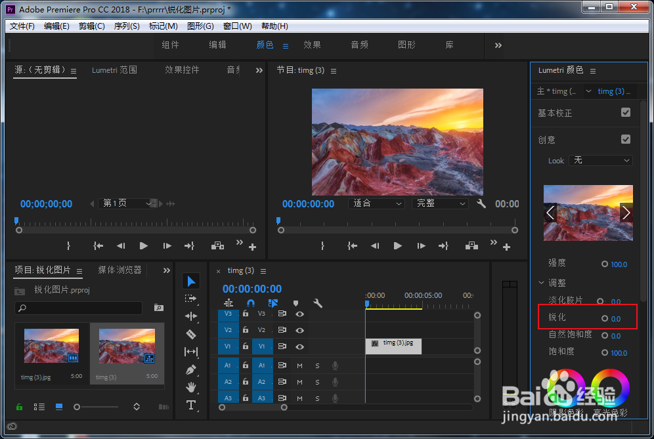
Task: Select timg (3).jpg clip in timeline
Action: [x=393, y=346]
